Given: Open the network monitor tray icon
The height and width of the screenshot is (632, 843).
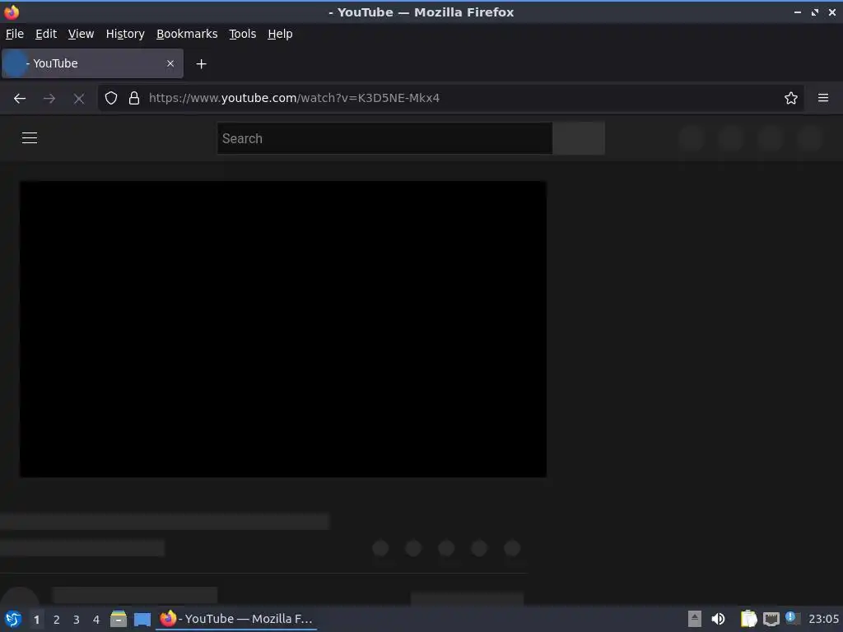Looking at the screenshot, I should click(771, 620).
